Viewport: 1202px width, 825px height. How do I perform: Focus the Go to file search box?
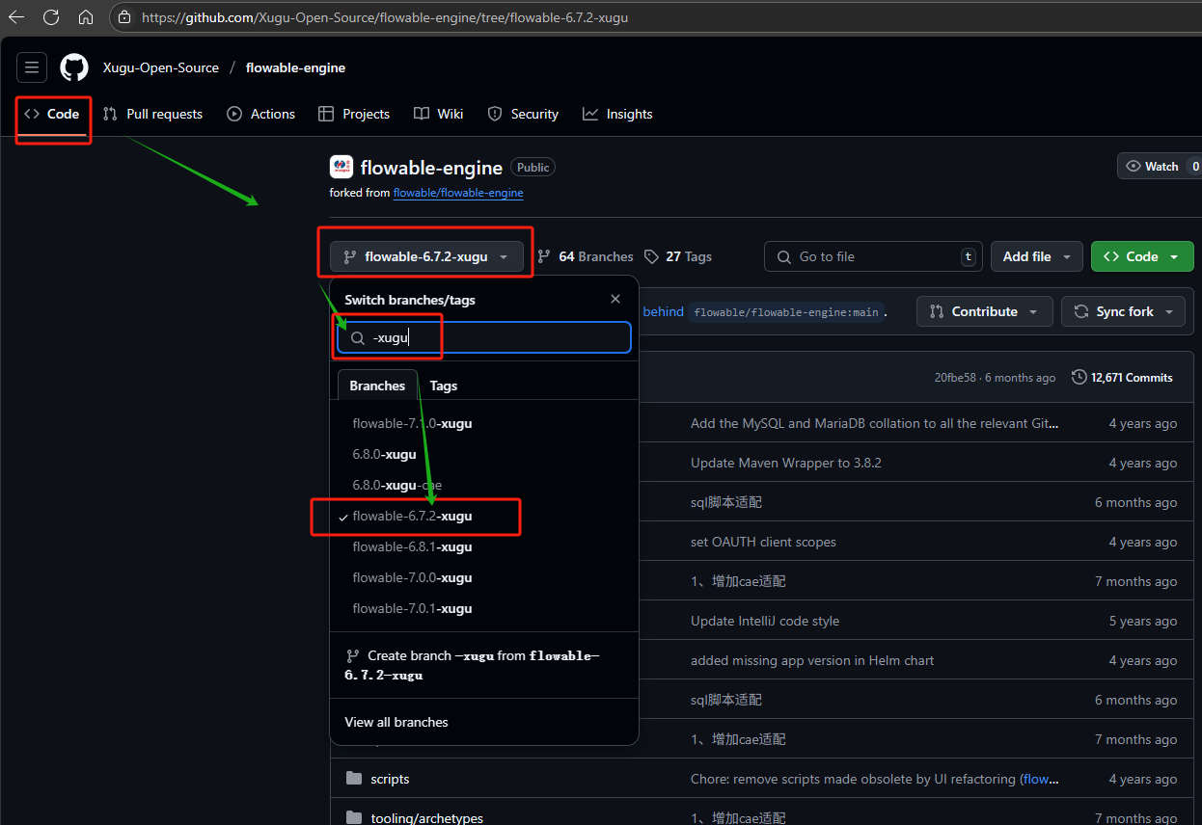click(873, 256)
